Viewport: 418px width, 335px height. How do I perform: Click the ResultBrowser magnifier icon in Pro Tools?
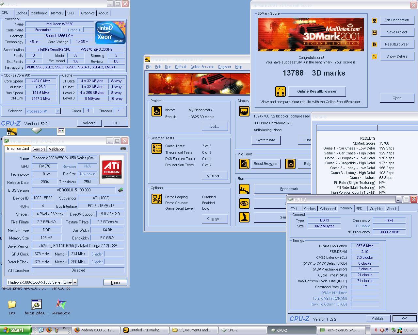coord(244,164)
